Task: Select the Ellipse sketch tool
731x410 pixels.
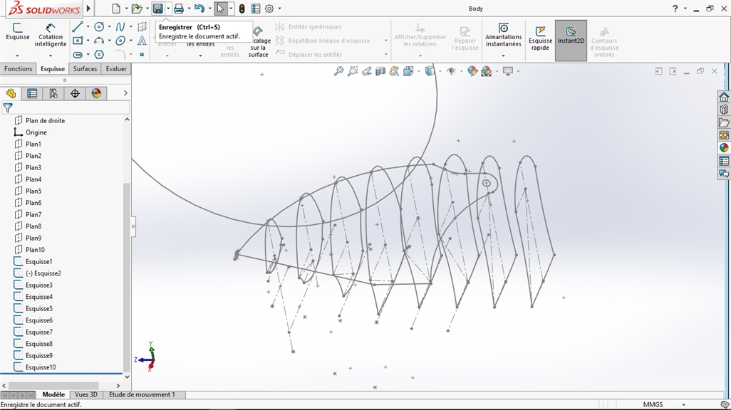Action: 120,41
